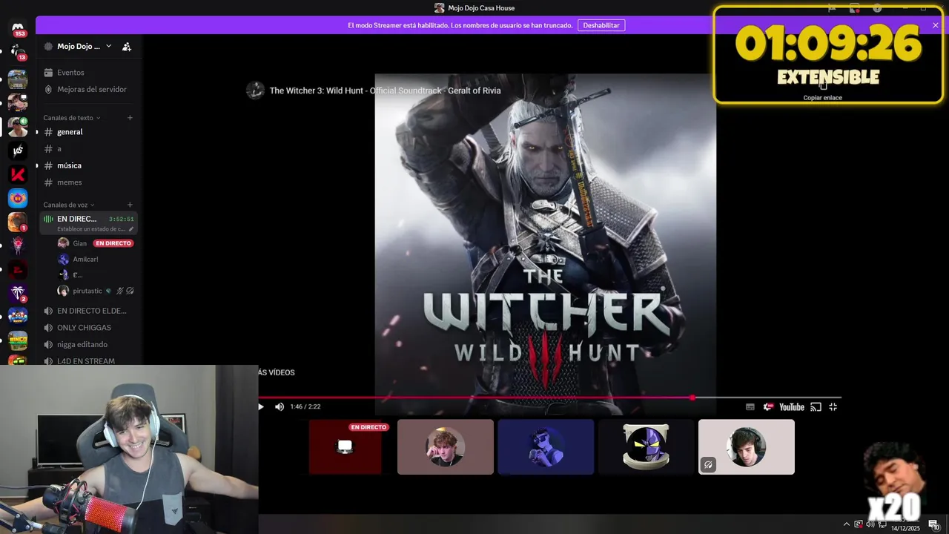This screenshot has height=534, width=949.
Task: Cast the video to a device
Action: coord(816,406)
